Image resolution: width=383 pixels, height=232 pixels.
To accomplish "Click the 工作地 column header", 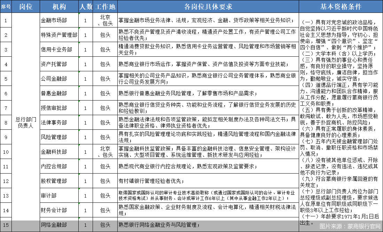I will pos(105,7).
